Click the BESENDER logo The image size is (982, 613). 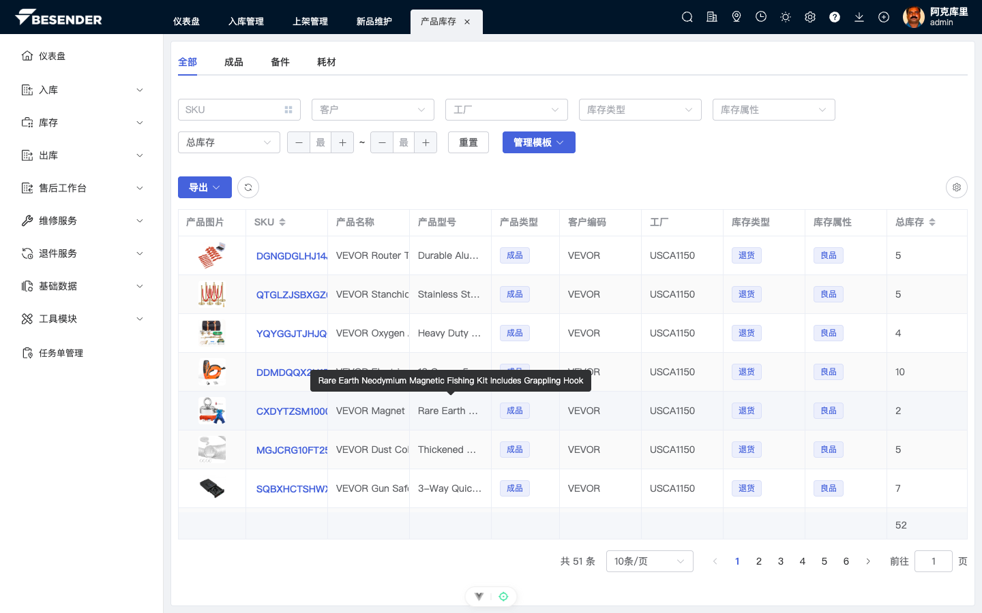pos(59,17)
